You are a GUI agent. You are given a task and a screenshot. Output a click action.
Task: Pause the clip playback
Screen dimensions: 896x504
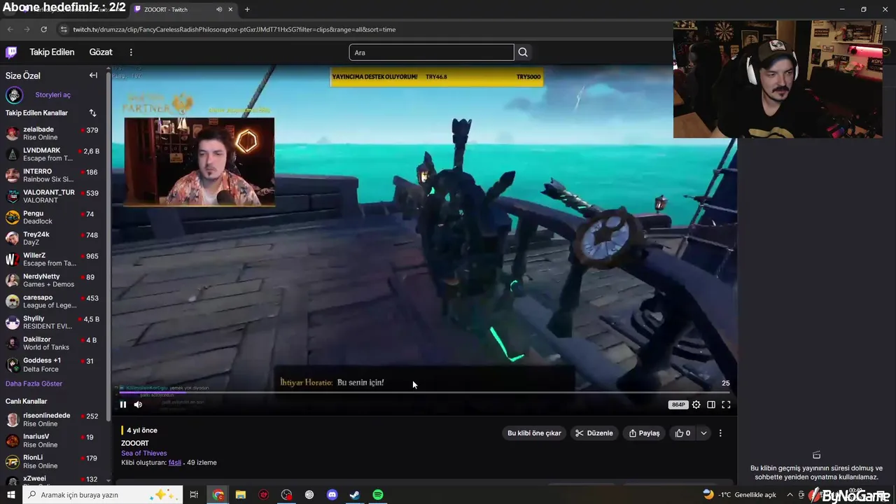coord(123,404)
